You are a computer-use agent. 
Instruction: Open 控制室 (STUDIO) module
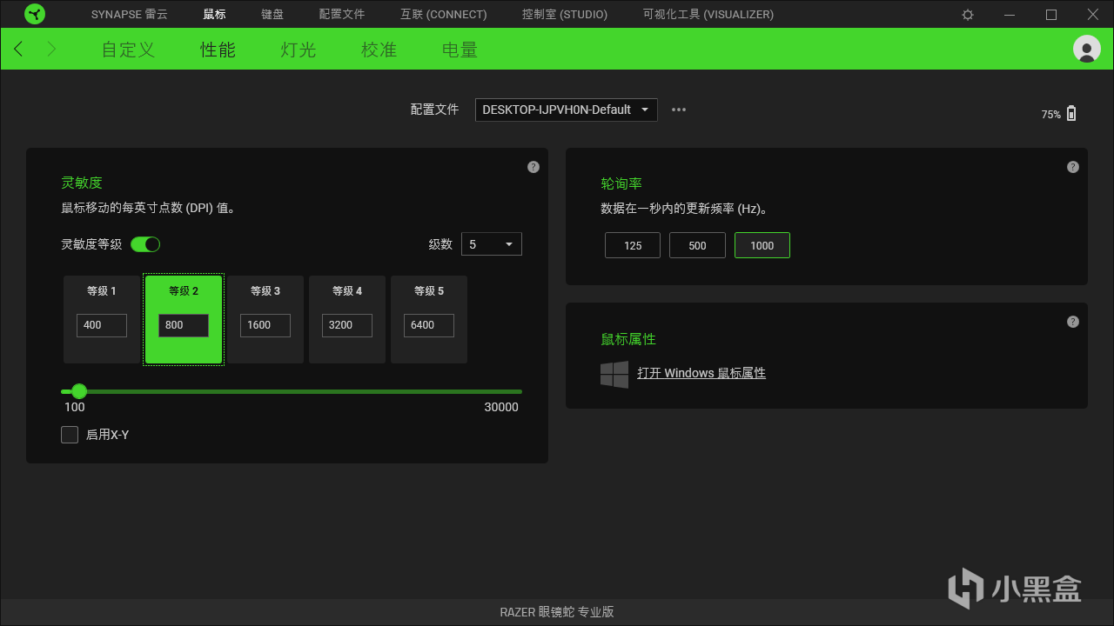[565, 15]
